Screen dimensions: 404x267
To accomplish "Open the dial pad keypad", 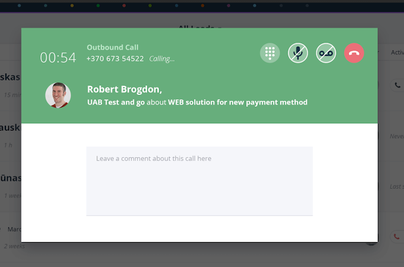I will [270, 53].
